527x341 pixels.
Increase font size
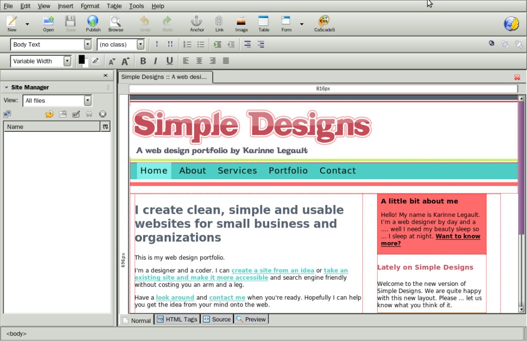[126, 61]
